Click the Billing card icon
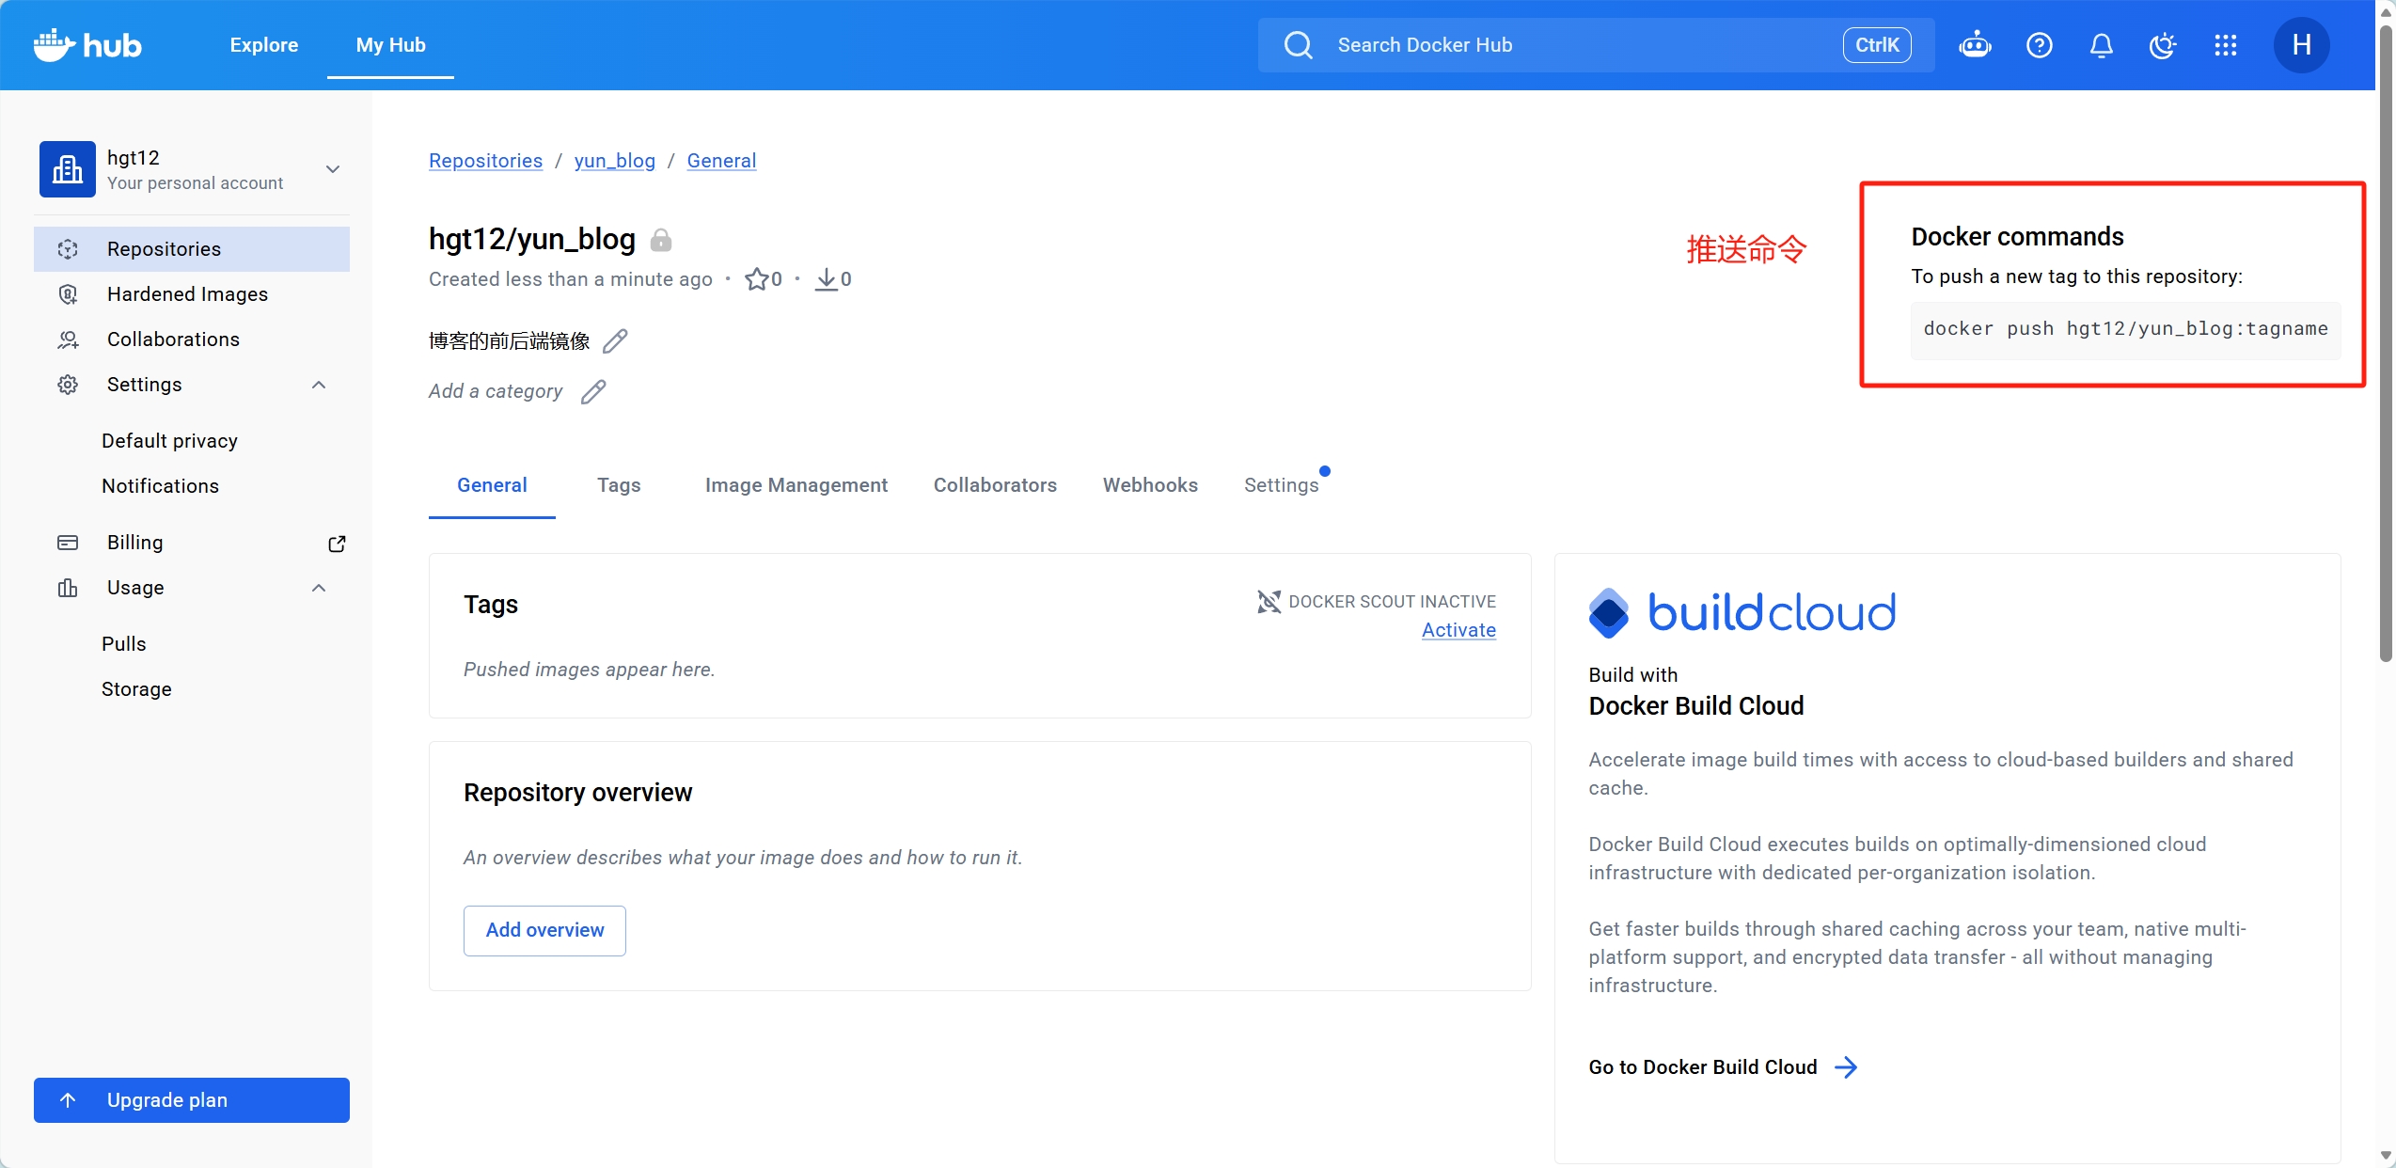The height and width of the screenshot is (1168, 2396). click(68, 543)
